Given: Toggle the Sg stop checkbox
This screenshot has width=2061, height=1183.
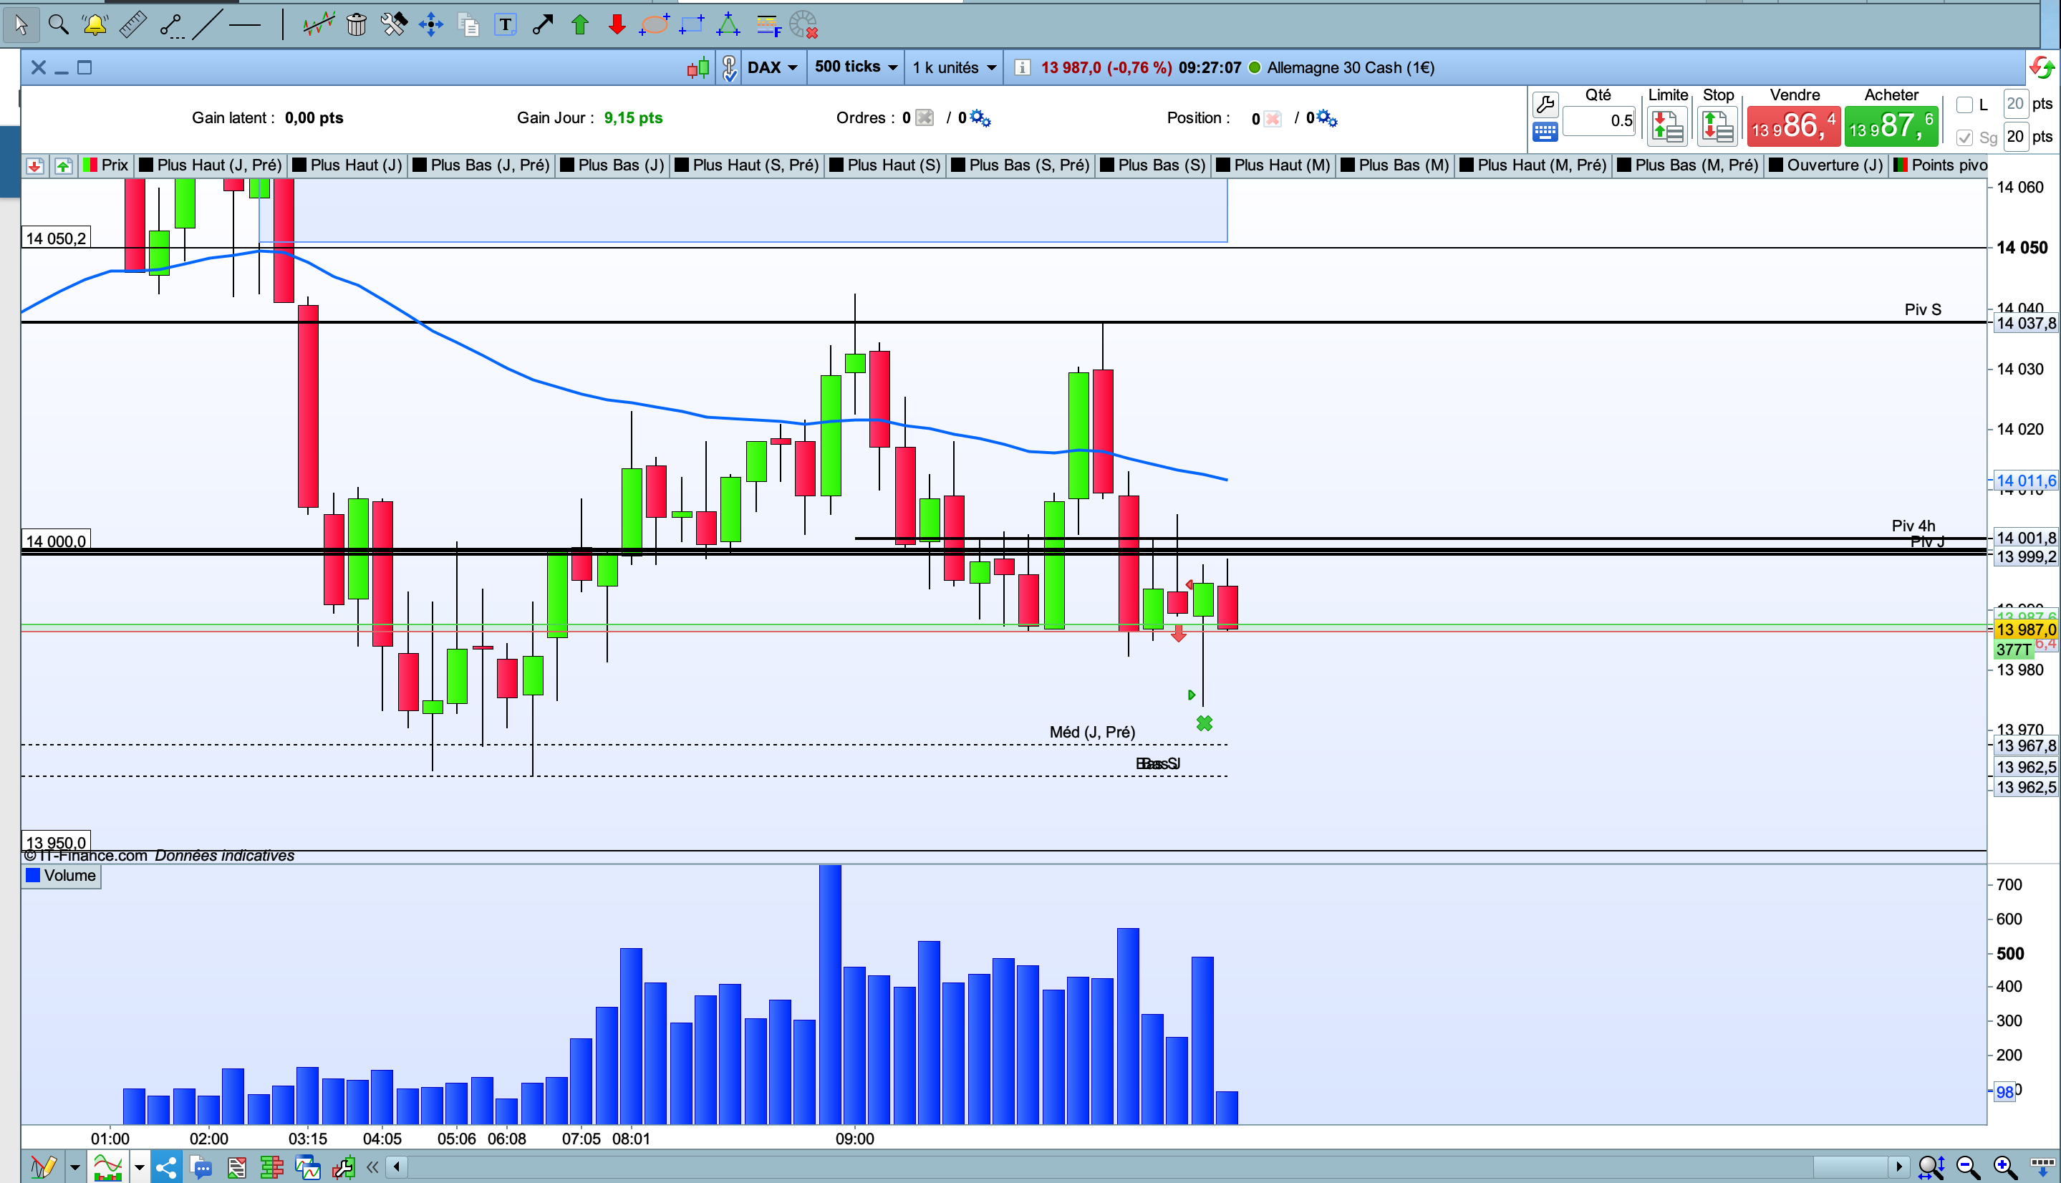Looking at the screenshot, I should (x=1964, y=137).
